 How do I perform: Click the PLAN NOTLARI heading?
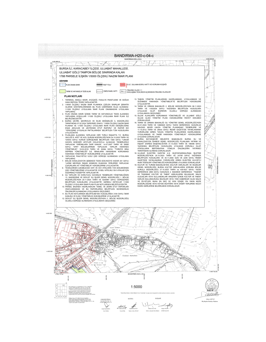pos(73,96)
